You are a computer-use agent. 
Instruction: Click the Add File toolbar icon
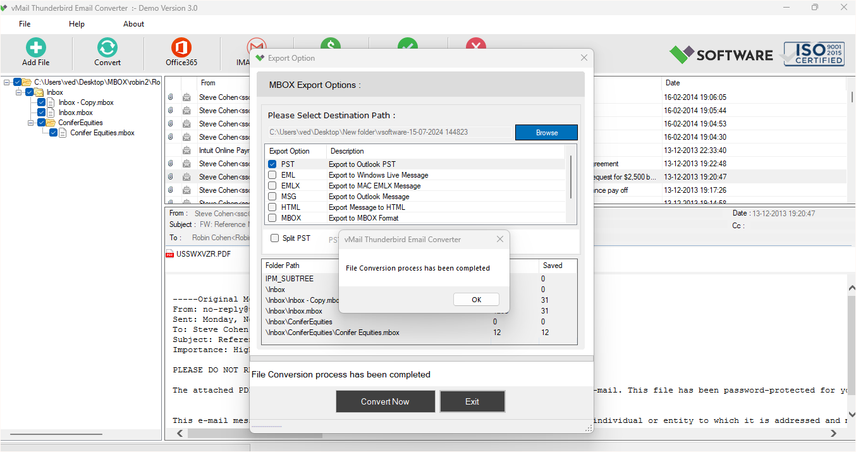click(x=35, y=47)
